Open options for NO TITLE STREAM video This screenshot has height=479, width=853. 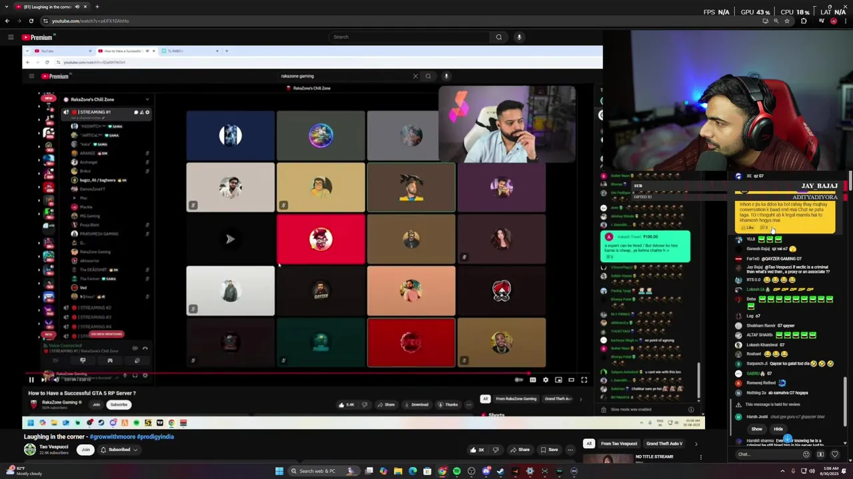pos(700,457)
